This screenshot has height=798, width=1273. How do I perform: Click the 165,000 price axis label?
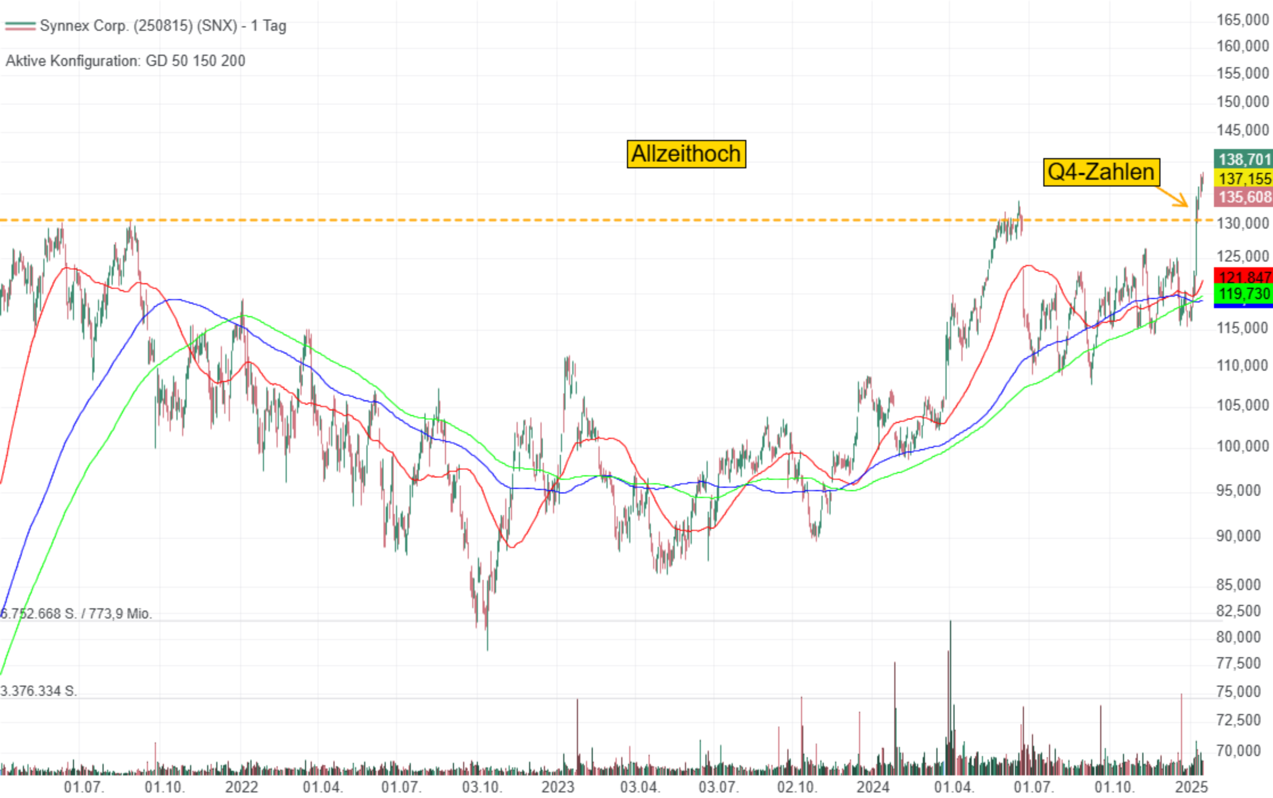click(x=1243, y=20)
